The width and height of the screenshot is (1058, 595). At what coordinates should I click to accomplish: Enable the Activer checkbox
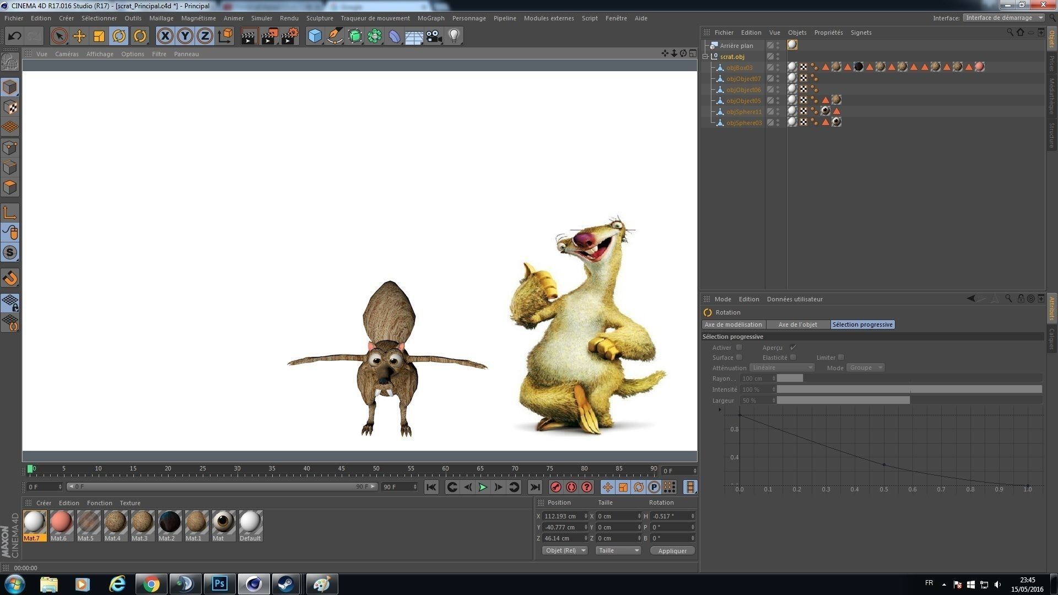(739, 348)
